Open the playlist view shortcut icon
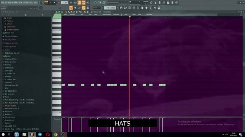Viewport: 245px width, 137px height. (121, 8)
